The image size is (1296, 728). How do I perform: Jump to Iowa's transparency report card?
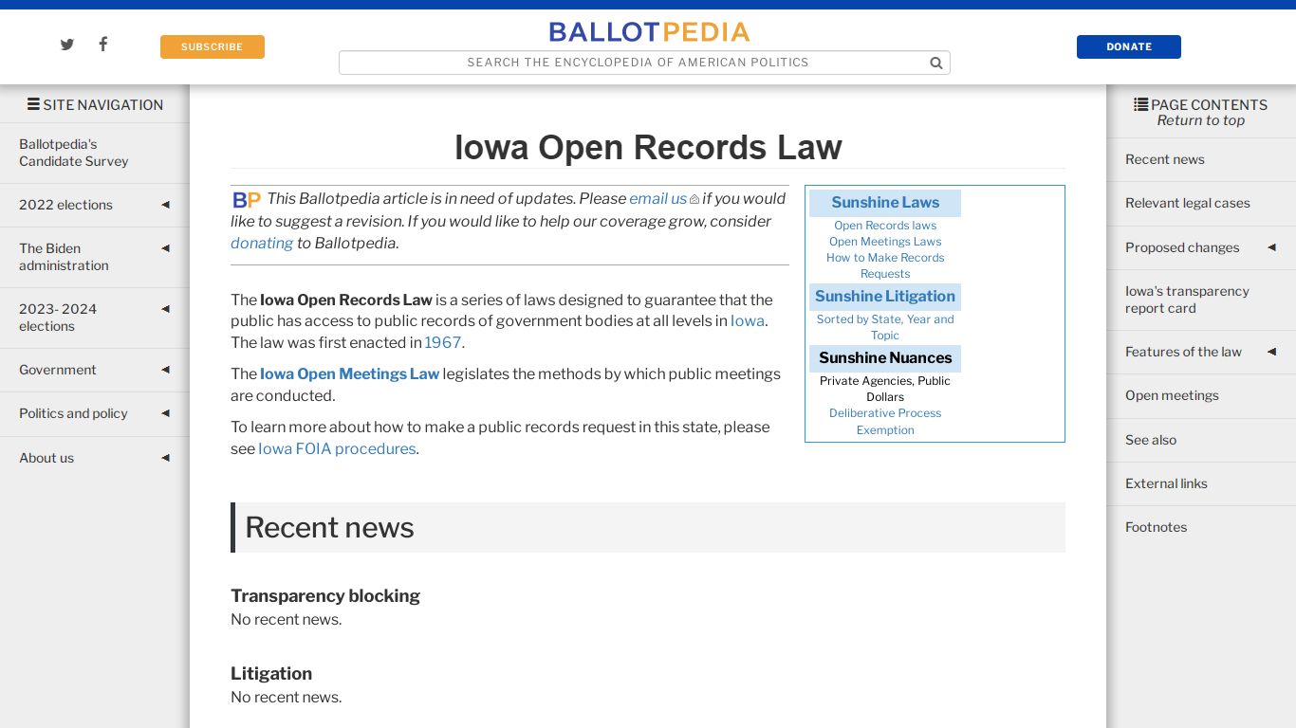(x=1187, y=300)
